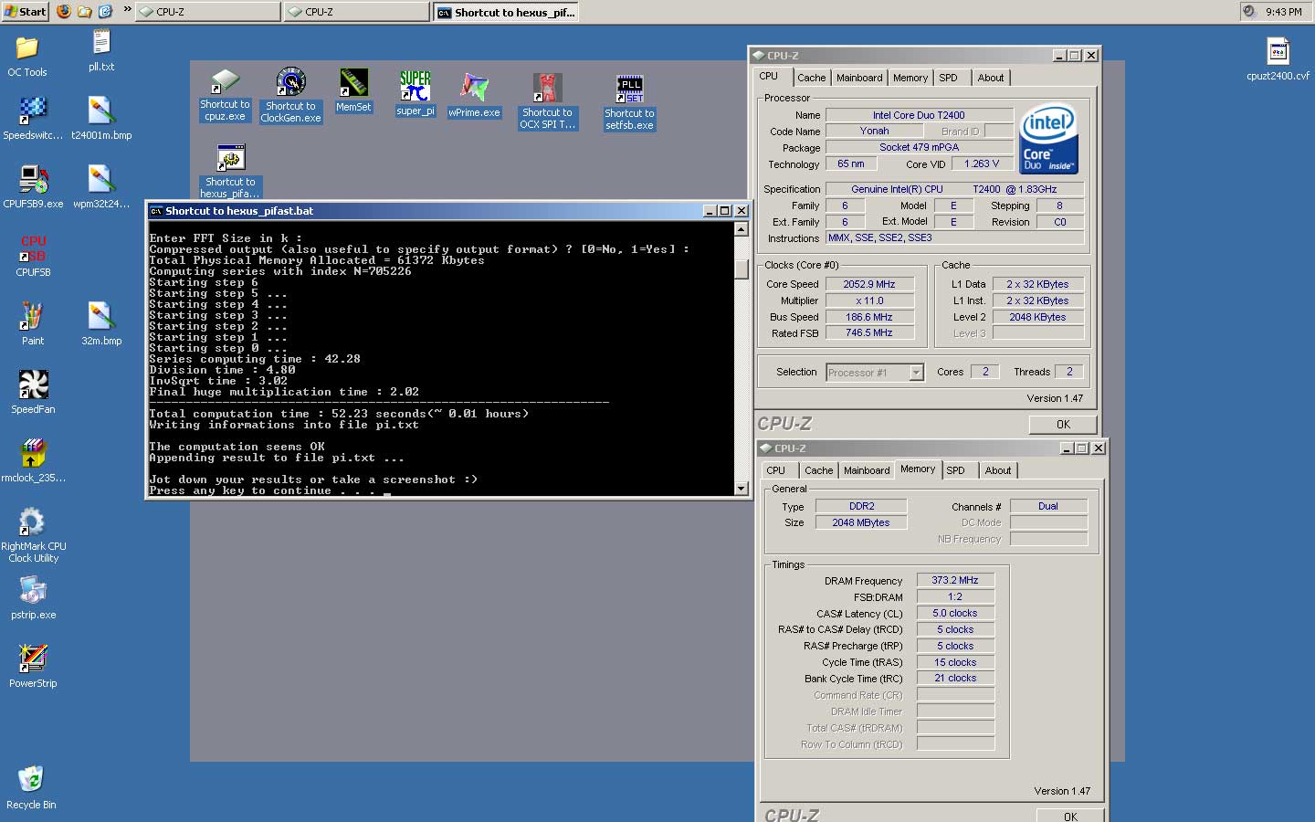Open About tab in lower CPU-Z window

(998, 470)
